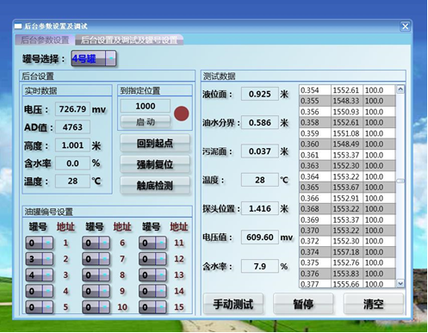Viewport: 428px width, 333px height.
Task: Click the window title bar icon
Action: [18, 27]
